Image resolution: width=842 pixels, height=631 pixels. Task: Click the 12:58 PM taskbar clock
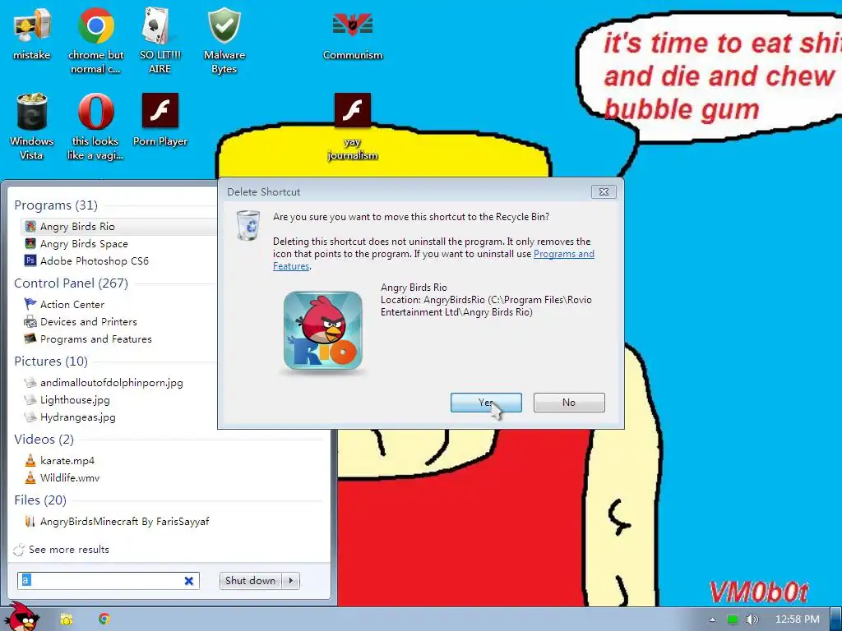pyautogui.click(x=797, y=619)
